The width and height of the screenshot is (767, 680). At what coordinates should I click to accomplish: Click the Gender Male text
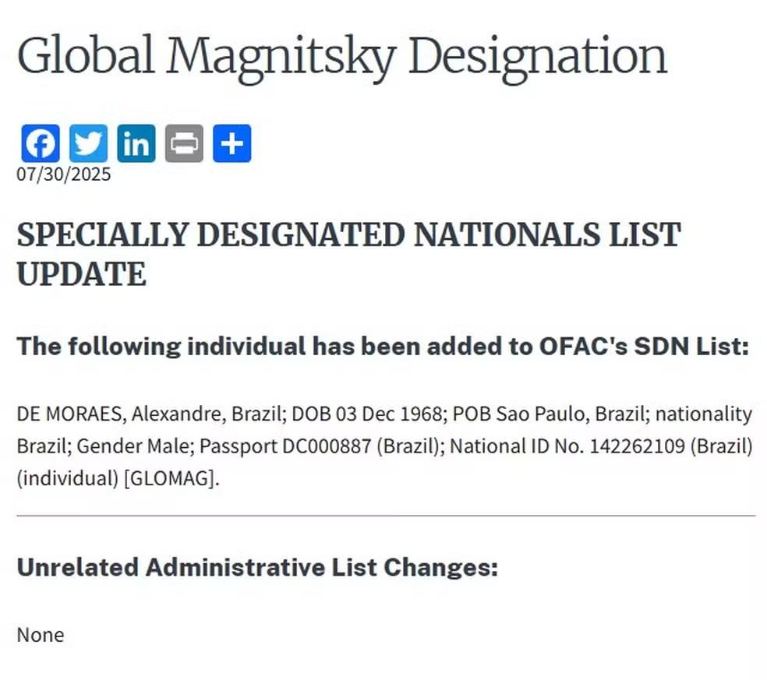(x=136, y=446)
